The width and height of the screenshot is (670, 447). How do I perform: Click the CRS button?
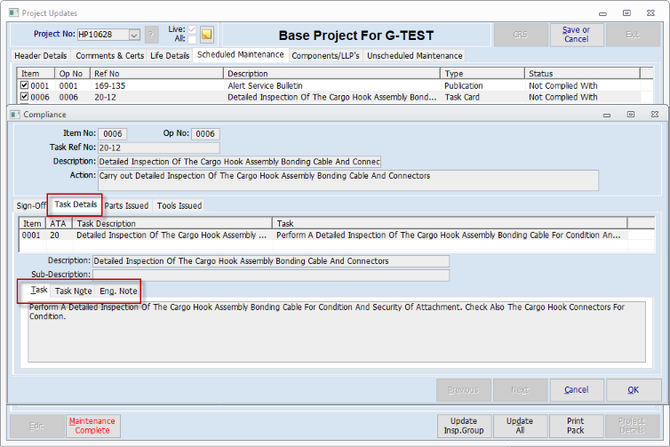520,35
